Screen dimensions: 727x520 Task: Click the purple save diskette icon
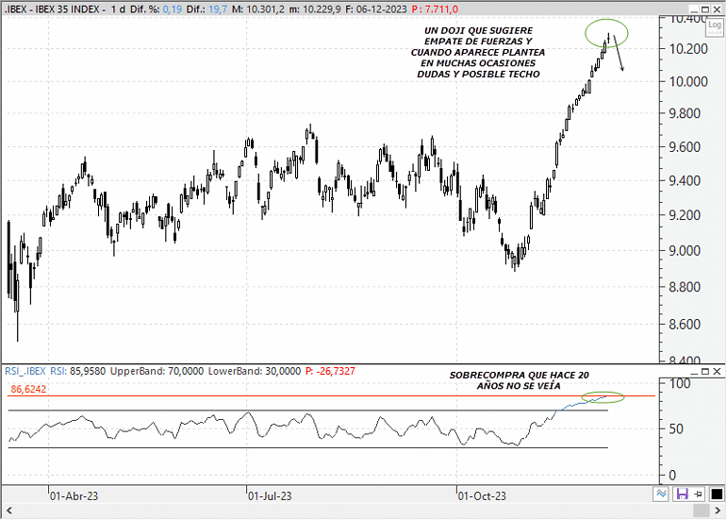[683, 494]
